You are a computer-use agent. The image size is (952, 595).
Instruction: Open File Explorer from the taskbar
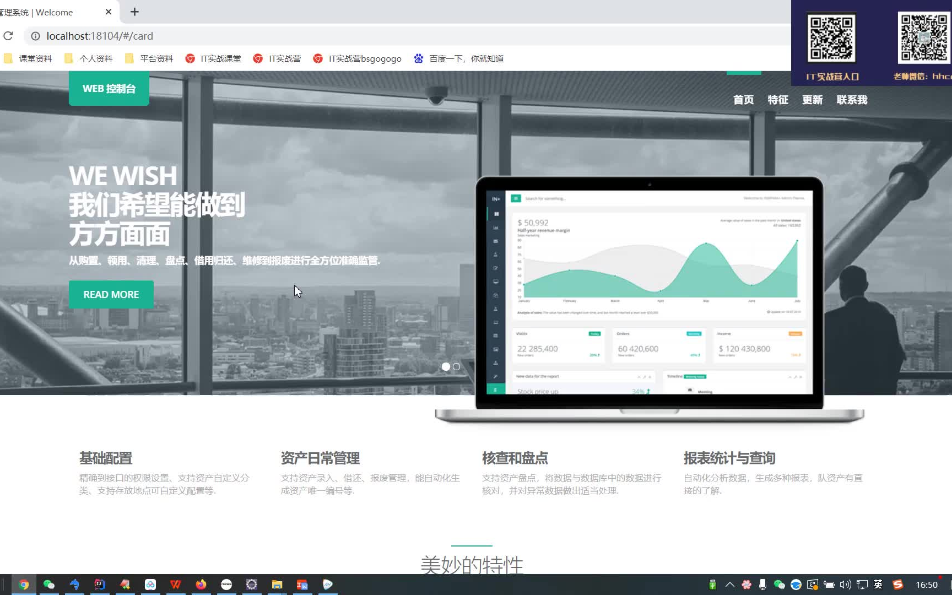coord(277,585)
